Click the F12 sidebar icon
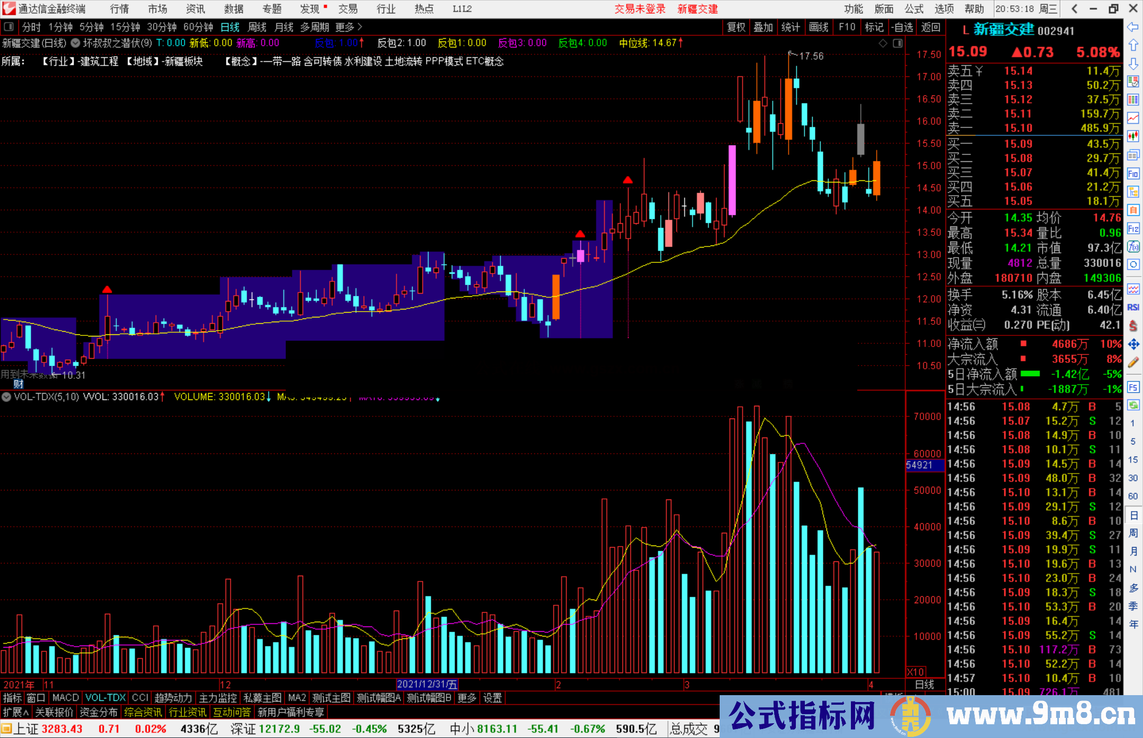Screen dimensions: 1143x738 click(1133, 229)
